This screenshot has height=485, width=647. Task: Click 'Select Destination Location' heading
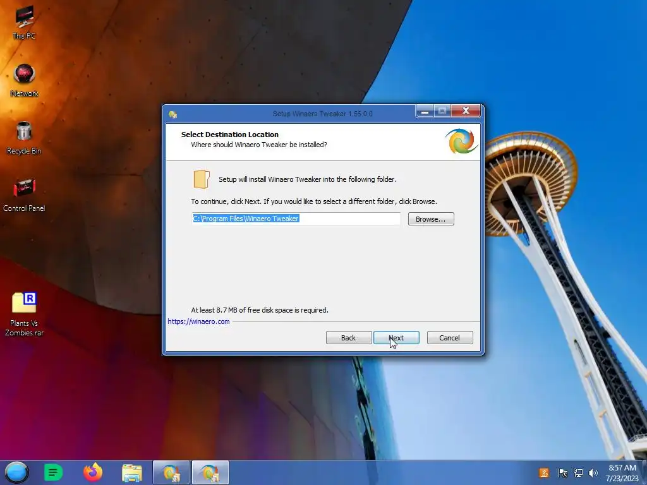click(x=230, y=135)
